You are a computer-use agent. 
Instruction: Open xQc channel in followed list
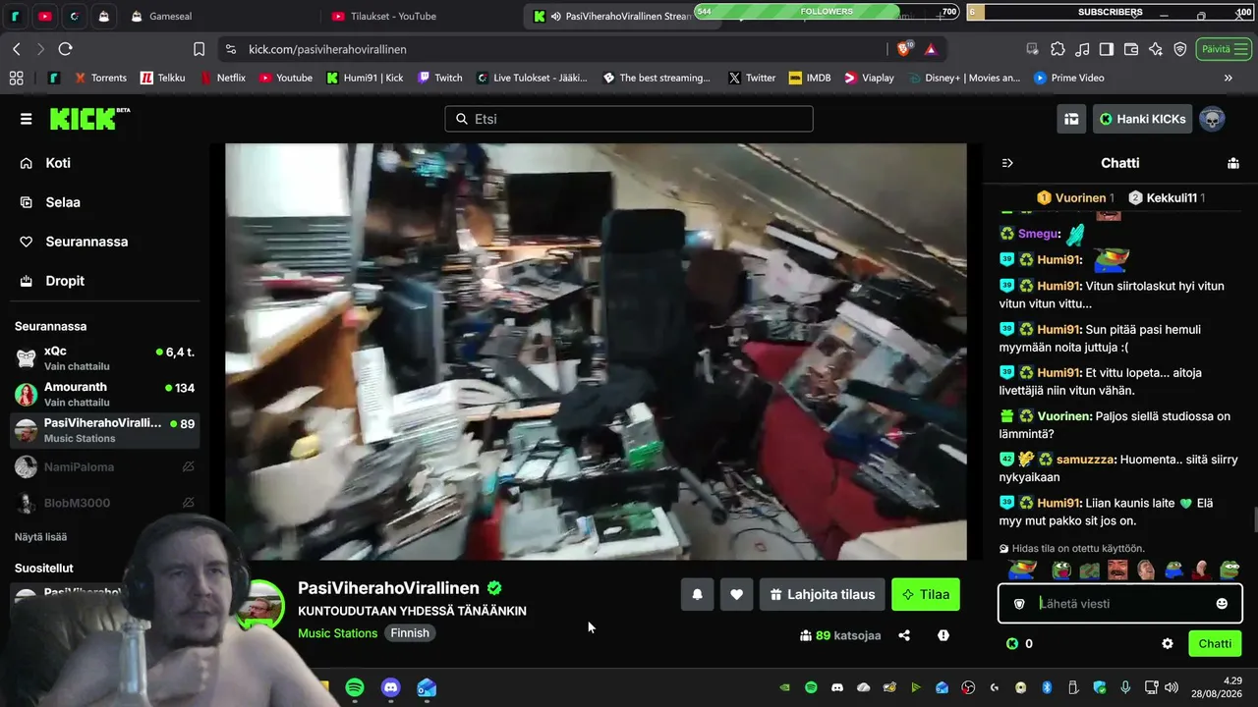coord(104,358)
